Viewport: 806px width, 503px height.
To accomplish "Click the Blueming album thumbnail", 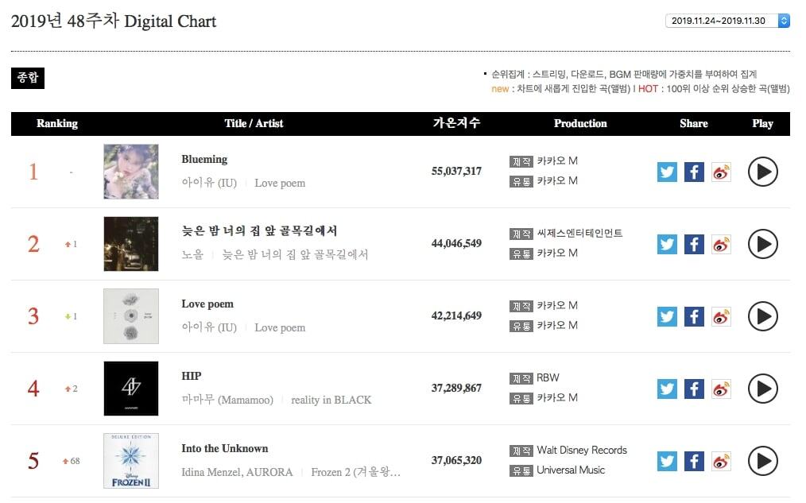I will (x=131, y=172).
